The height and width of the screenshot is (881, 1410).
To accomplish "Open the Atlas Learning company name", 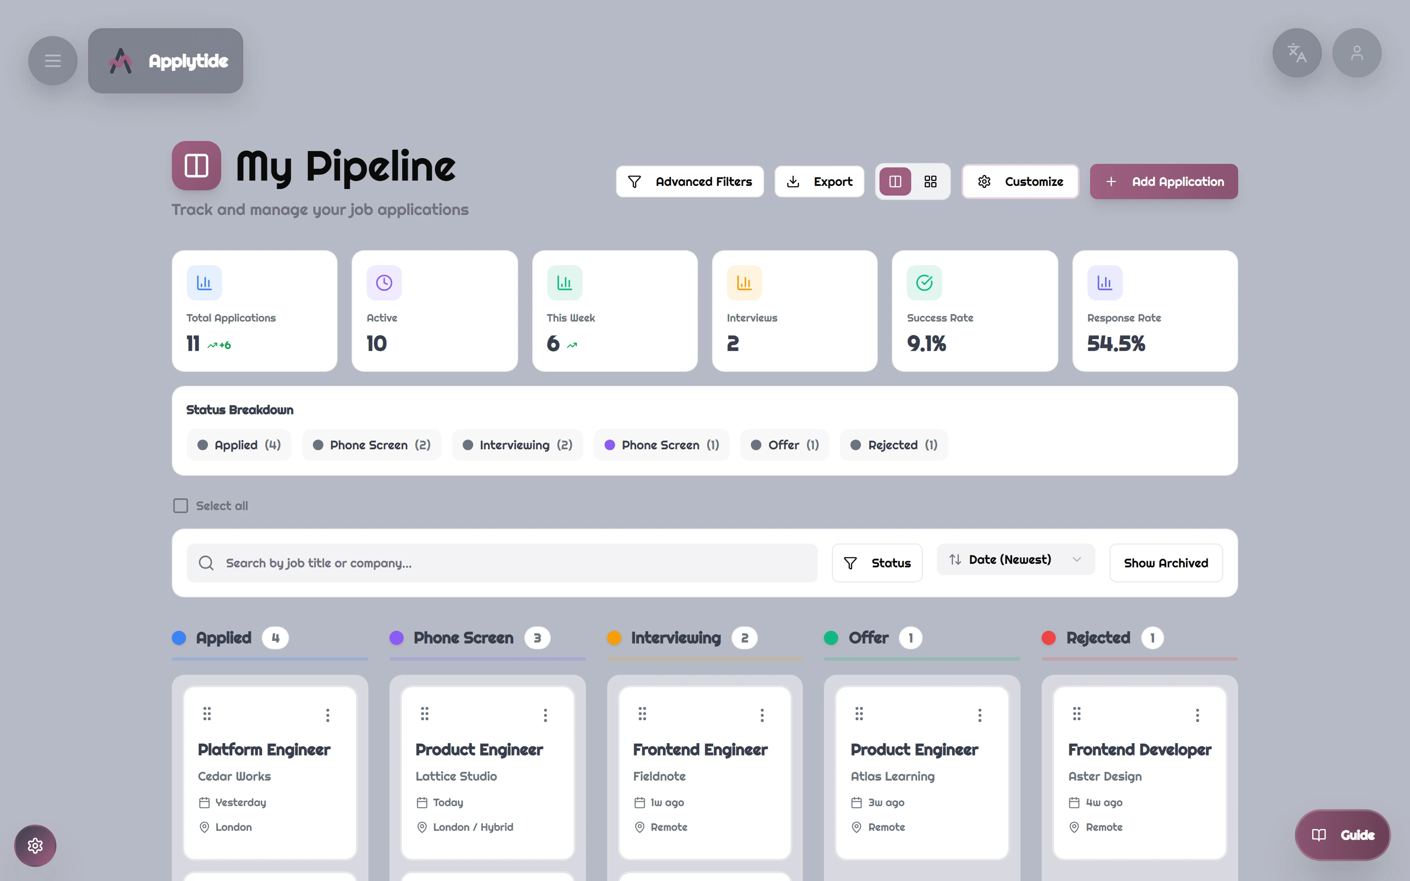I will click(893, 777).
